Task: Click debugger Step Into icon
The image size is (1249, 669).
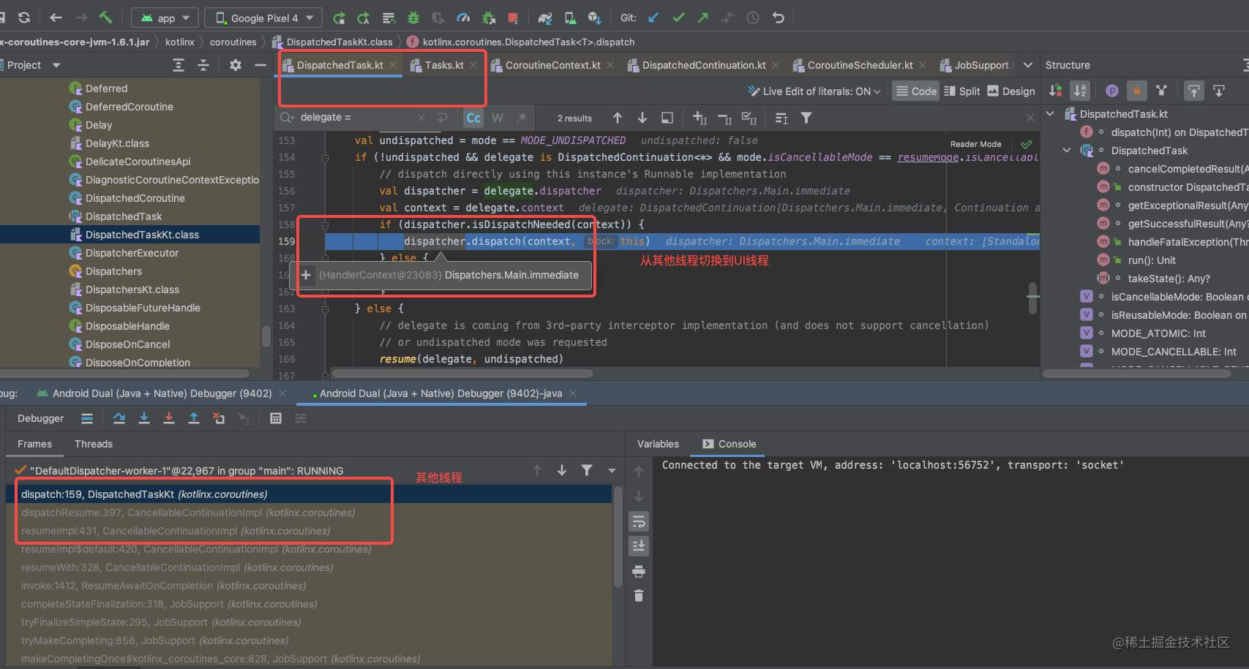Action: pos(144,418)
